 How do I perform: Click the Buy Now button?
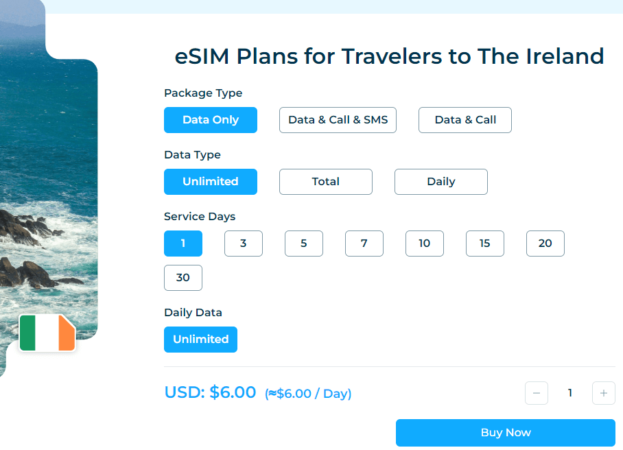[506, 433]
